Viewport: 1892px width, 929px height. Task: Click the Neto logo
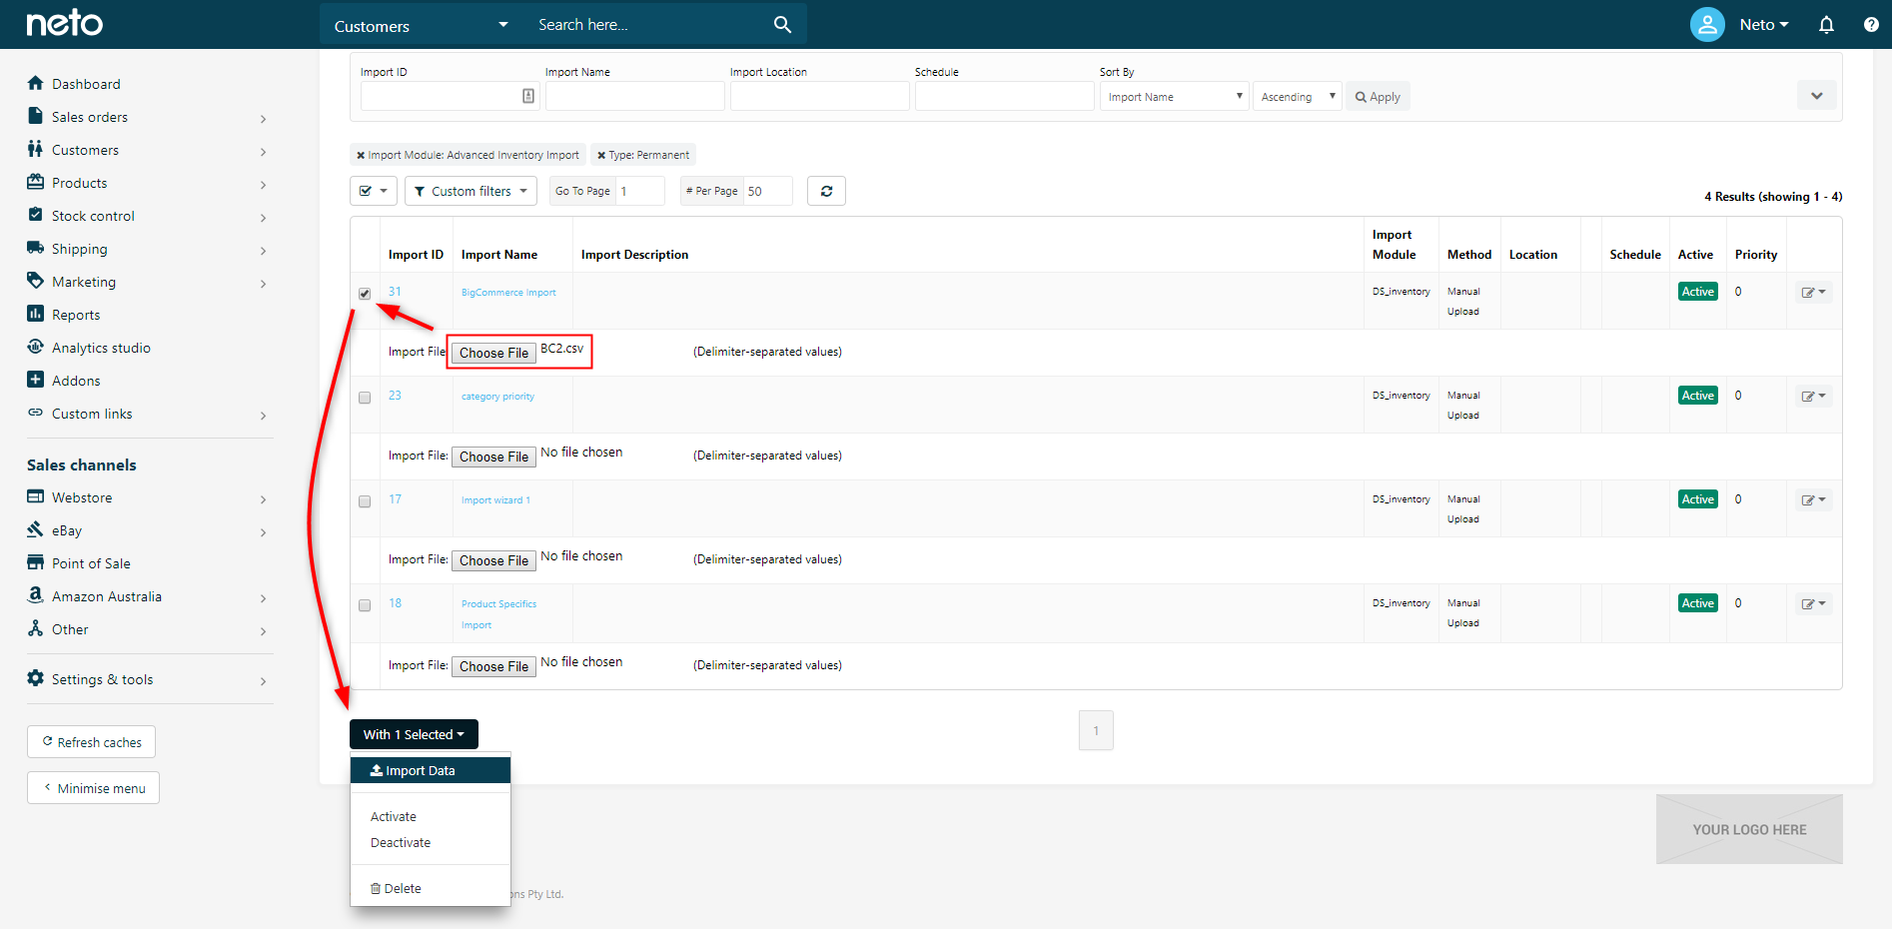click(x=64, y=23)
